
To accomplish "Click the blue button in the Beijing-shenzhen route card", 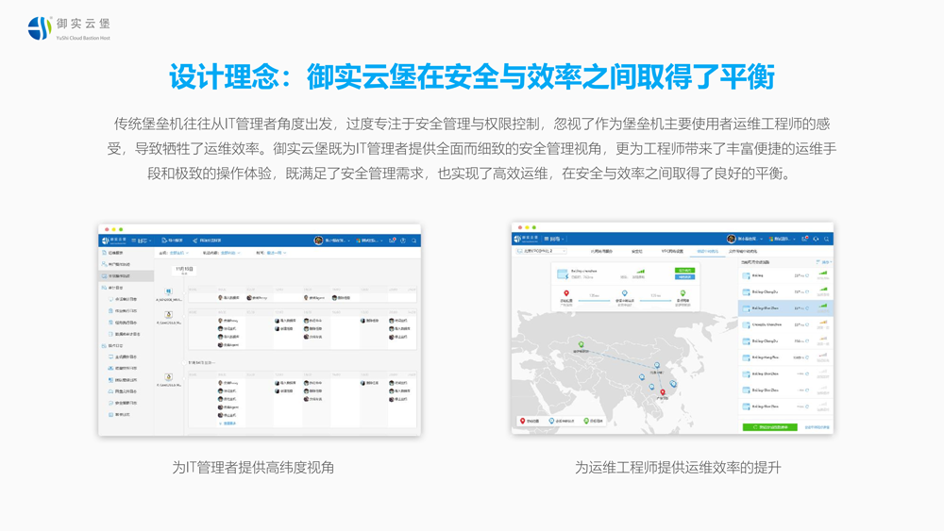I will click(684, 277).
